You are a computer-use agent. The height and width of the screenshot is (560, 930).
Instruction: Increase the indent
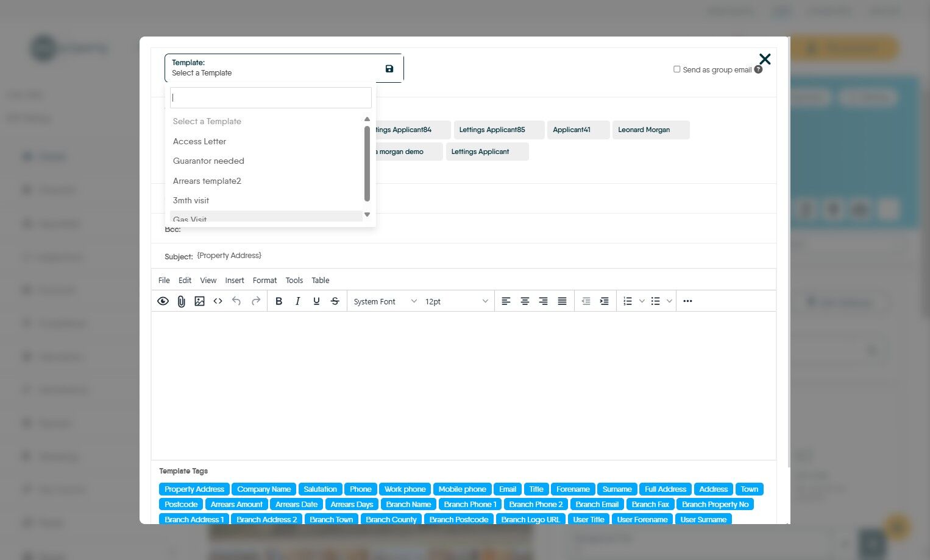pyautogui.click(x=604, y=301)
